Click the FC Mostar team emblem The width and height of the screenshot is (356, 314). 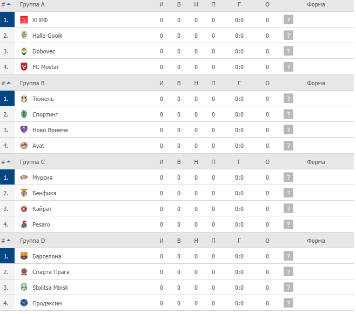click(24, 67)
